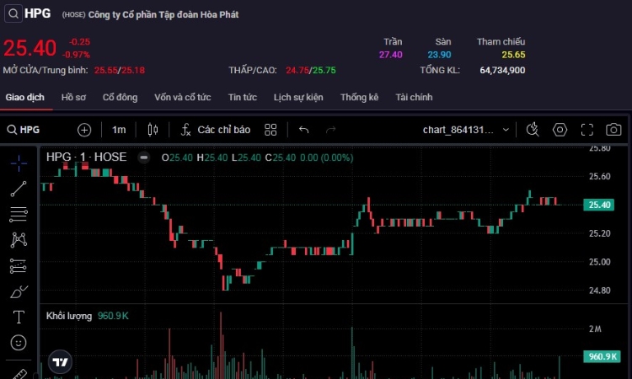Toggle fullscreen mode for the chart
This screenshot has height=379, width=632.
tap(587, 130)
